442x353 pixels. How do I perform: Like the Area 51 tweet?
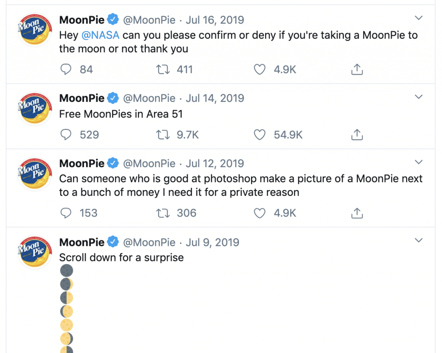tap(259, 135)
